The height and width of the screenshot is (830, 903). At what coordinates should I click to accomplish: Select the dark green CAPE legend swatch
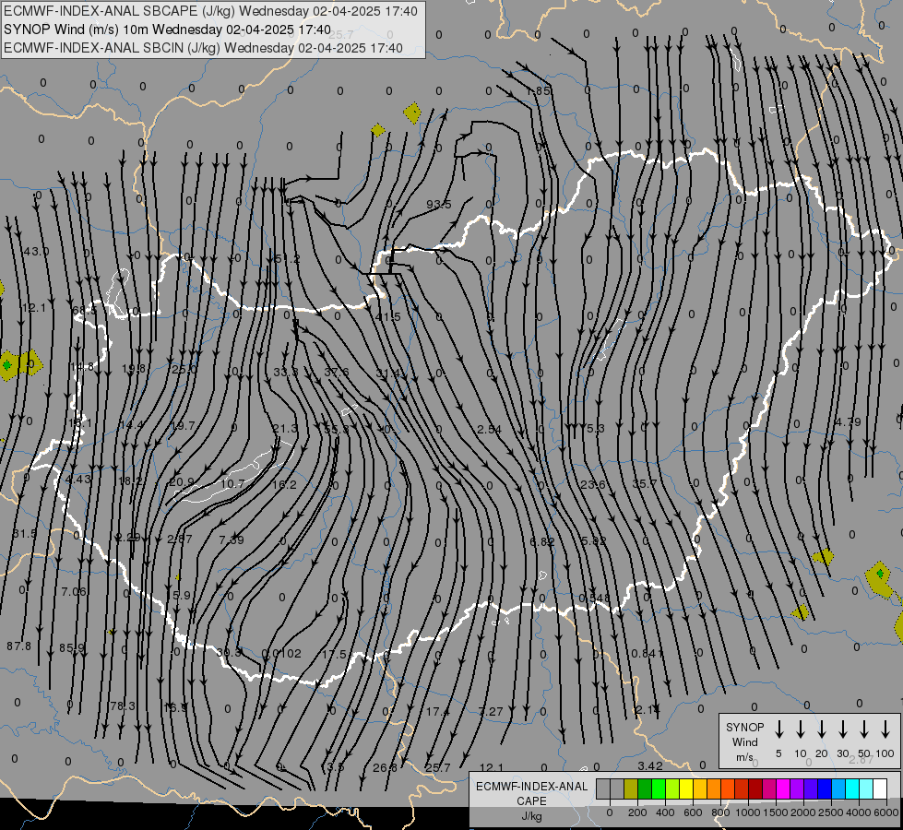click(x=645, y=789)
